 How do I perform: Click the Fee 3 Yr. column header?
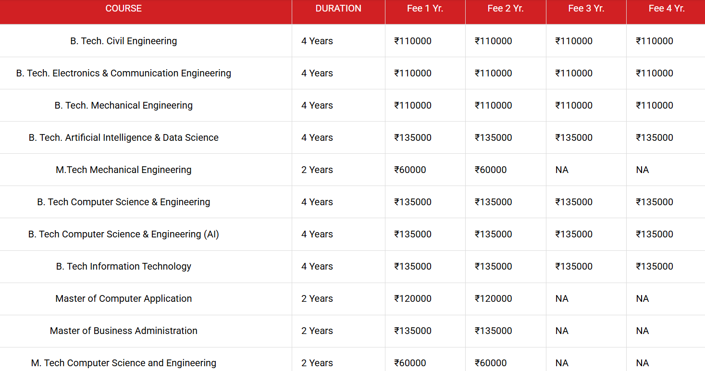point(586,9)
